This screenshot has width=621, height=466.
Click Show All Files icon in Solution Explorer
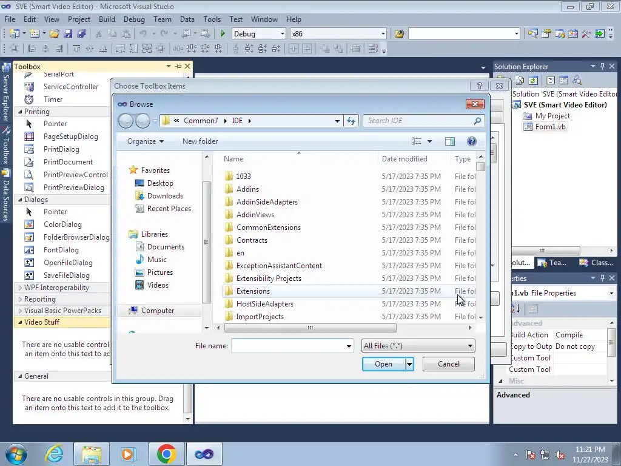[x=520, y=81]
